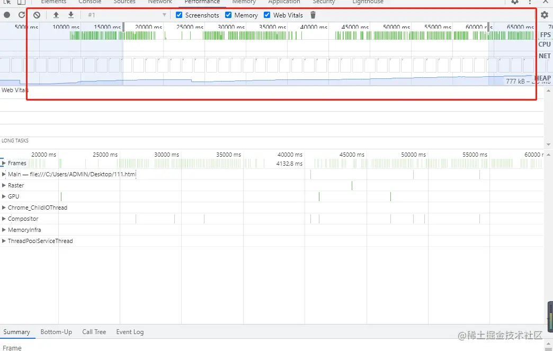Viewport: 553px width, 351px height.
Task: Click the NET overview label
Action: (x=545, y=56)
